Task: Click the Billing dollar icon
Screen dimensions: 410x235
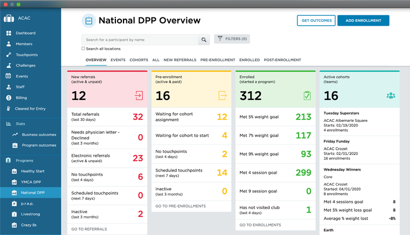Action: pos(9,98)
